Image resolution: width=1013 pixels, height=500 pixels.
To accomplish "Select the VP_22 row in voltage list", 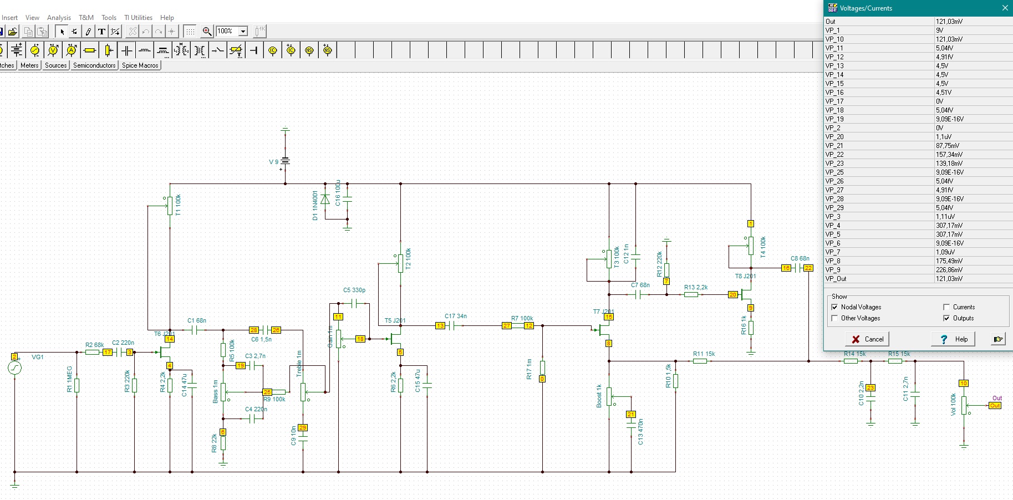I will coord(879,155).
